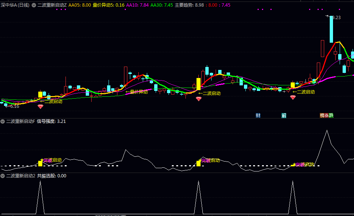Click the 榜 ranking badge
Viewport: 354px width, 216px height.
pos(322,116)
